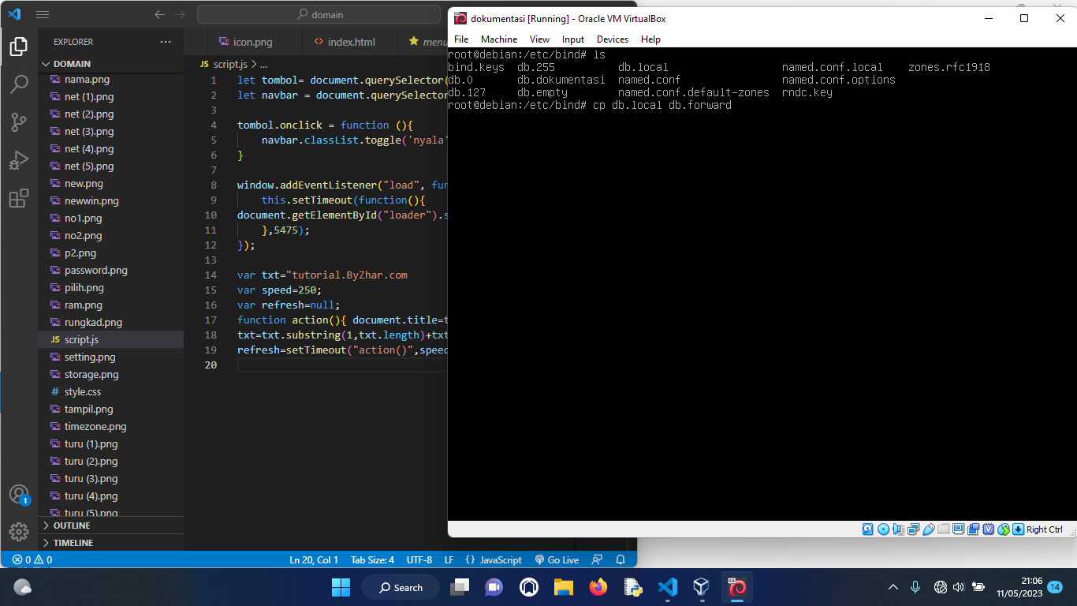Click the VirtualBox hard disk activity icon

[867, 529]
